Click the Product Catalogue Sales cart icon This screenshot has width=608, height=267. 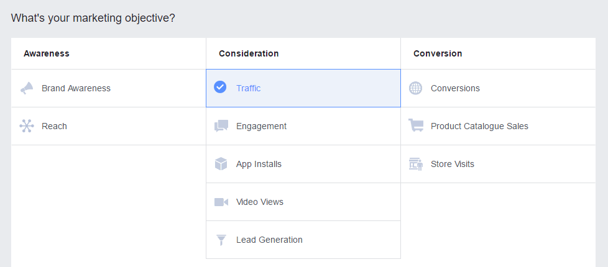[416, 125]
